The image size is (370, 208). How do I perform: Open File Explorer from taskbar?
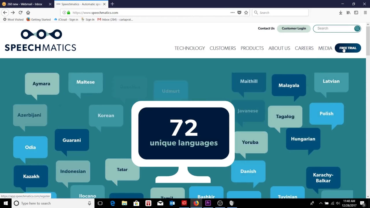[x=124, y=203]
